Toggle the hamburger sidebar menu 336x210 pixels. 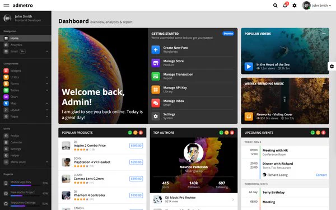[6, 6]
